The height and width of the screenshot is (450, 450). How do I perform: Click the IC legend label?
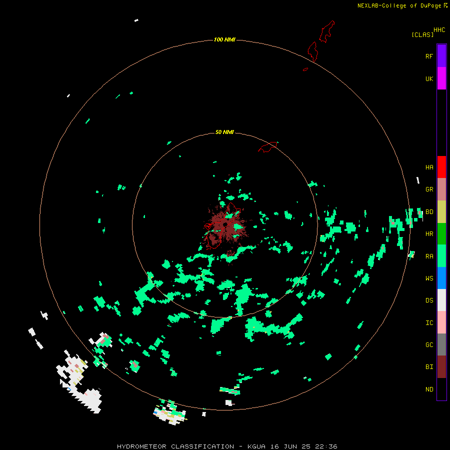(x=429, y=323)
